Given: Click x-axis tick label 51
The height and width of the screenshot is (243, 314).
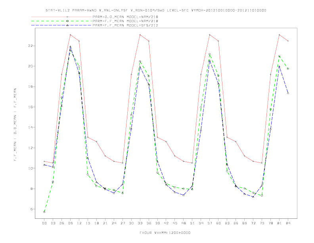Looking at the screenshot, I should pyautogui.click(x=192, y=223).
